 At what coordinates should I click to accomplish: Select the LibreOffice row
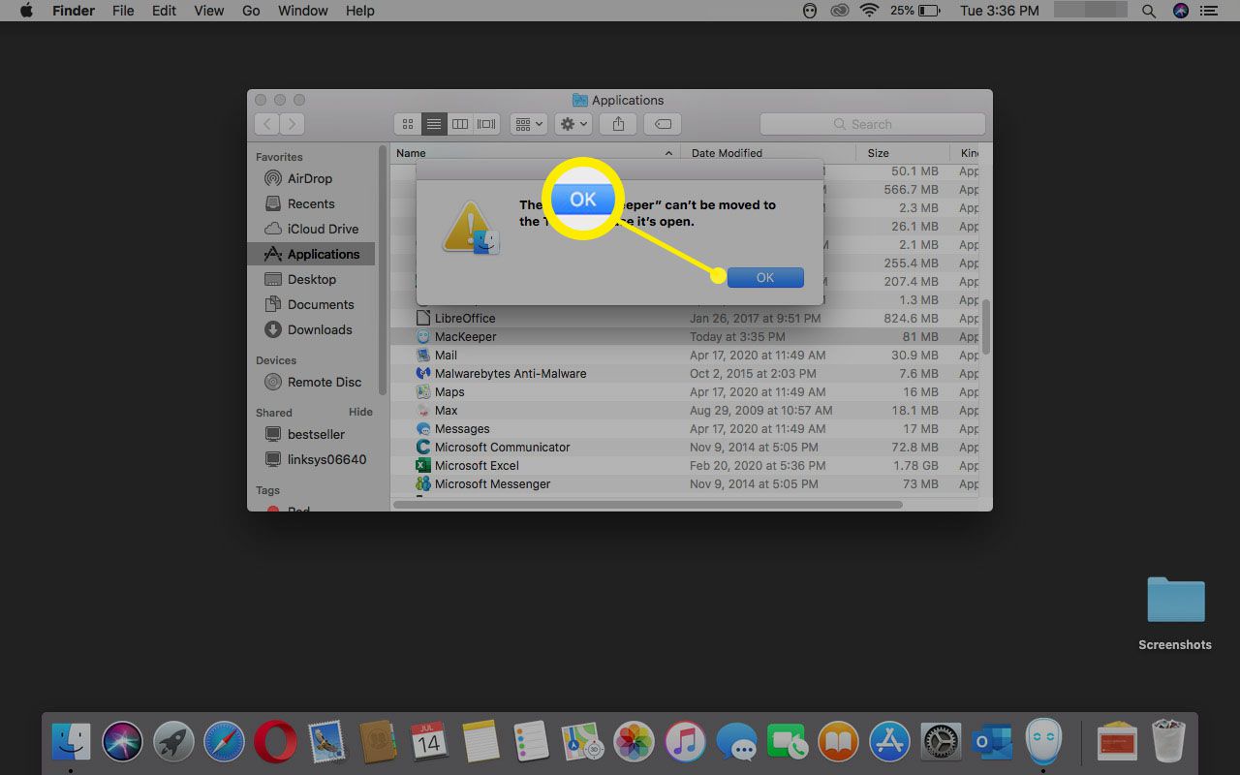(684, 318)
